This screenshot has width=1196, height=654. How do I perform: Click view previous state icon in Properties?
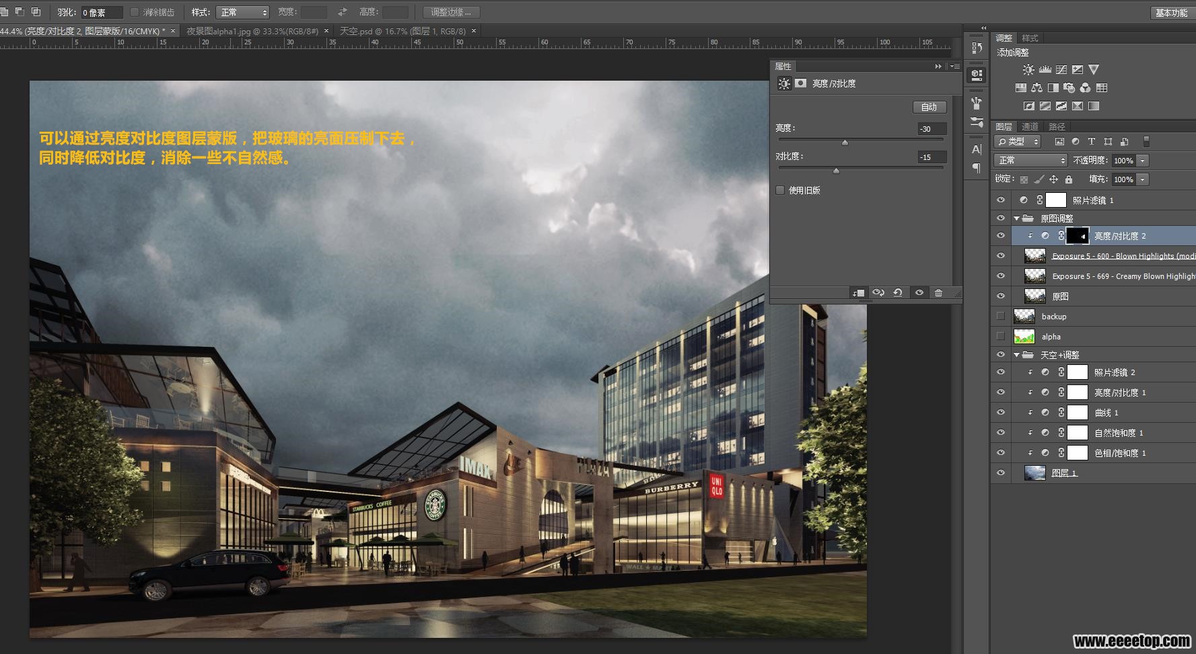pos(878,292)
